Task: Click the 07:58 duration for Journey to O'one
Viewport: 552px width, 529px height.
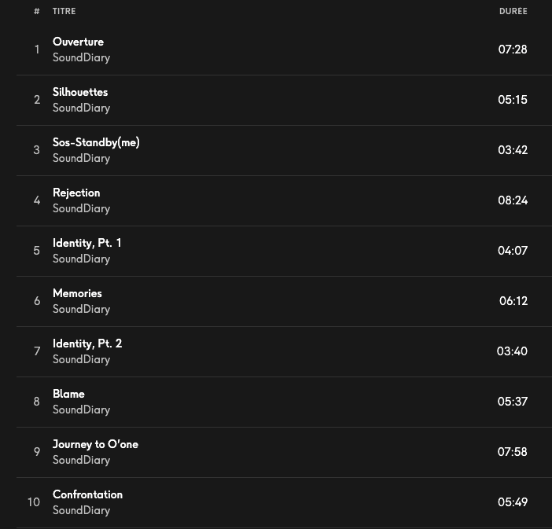Action: coord(513,452)
